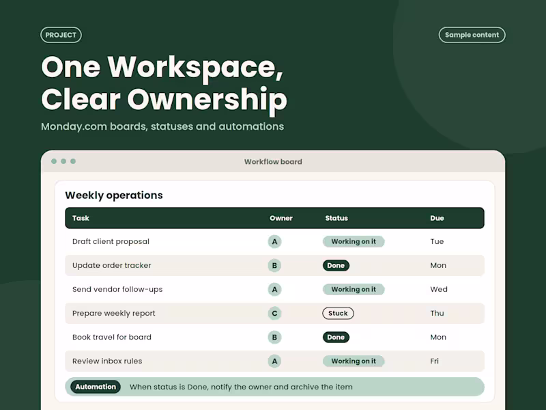Screen dimensions: 546x410
Task: Click Fri due date of Review inbox rules
Action: click(434, 361)
